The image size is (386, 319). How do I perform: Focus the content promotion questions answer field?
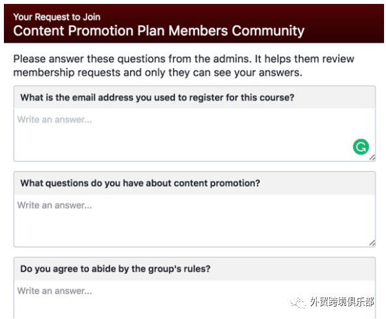coord(195,221)
